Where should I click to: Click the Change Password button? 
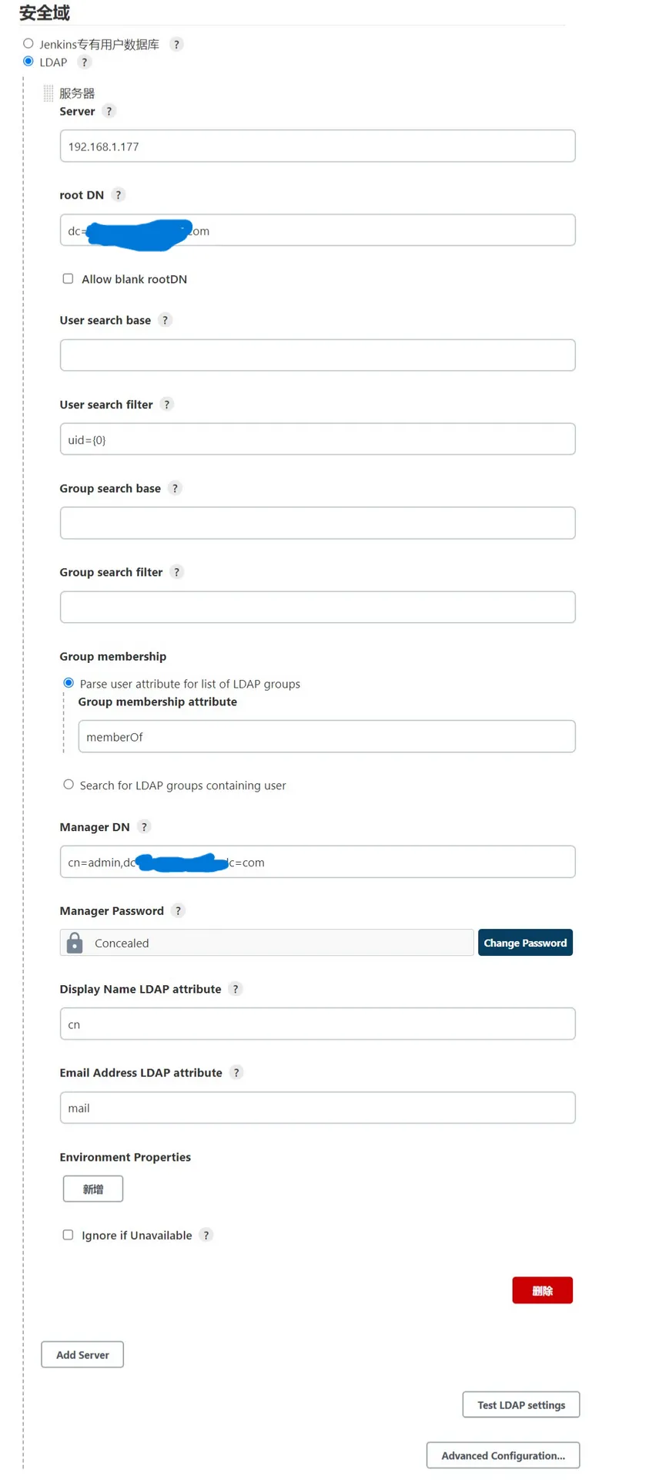coord(525,942)
